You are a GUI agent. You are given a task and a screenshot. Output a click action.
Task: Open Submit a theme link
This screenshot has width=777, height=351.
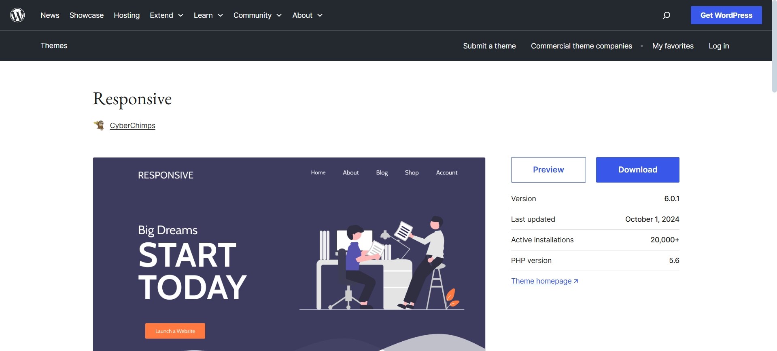489,46
